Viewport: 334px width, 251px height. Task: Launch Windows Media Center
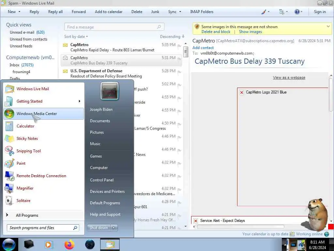pos(44,113)
